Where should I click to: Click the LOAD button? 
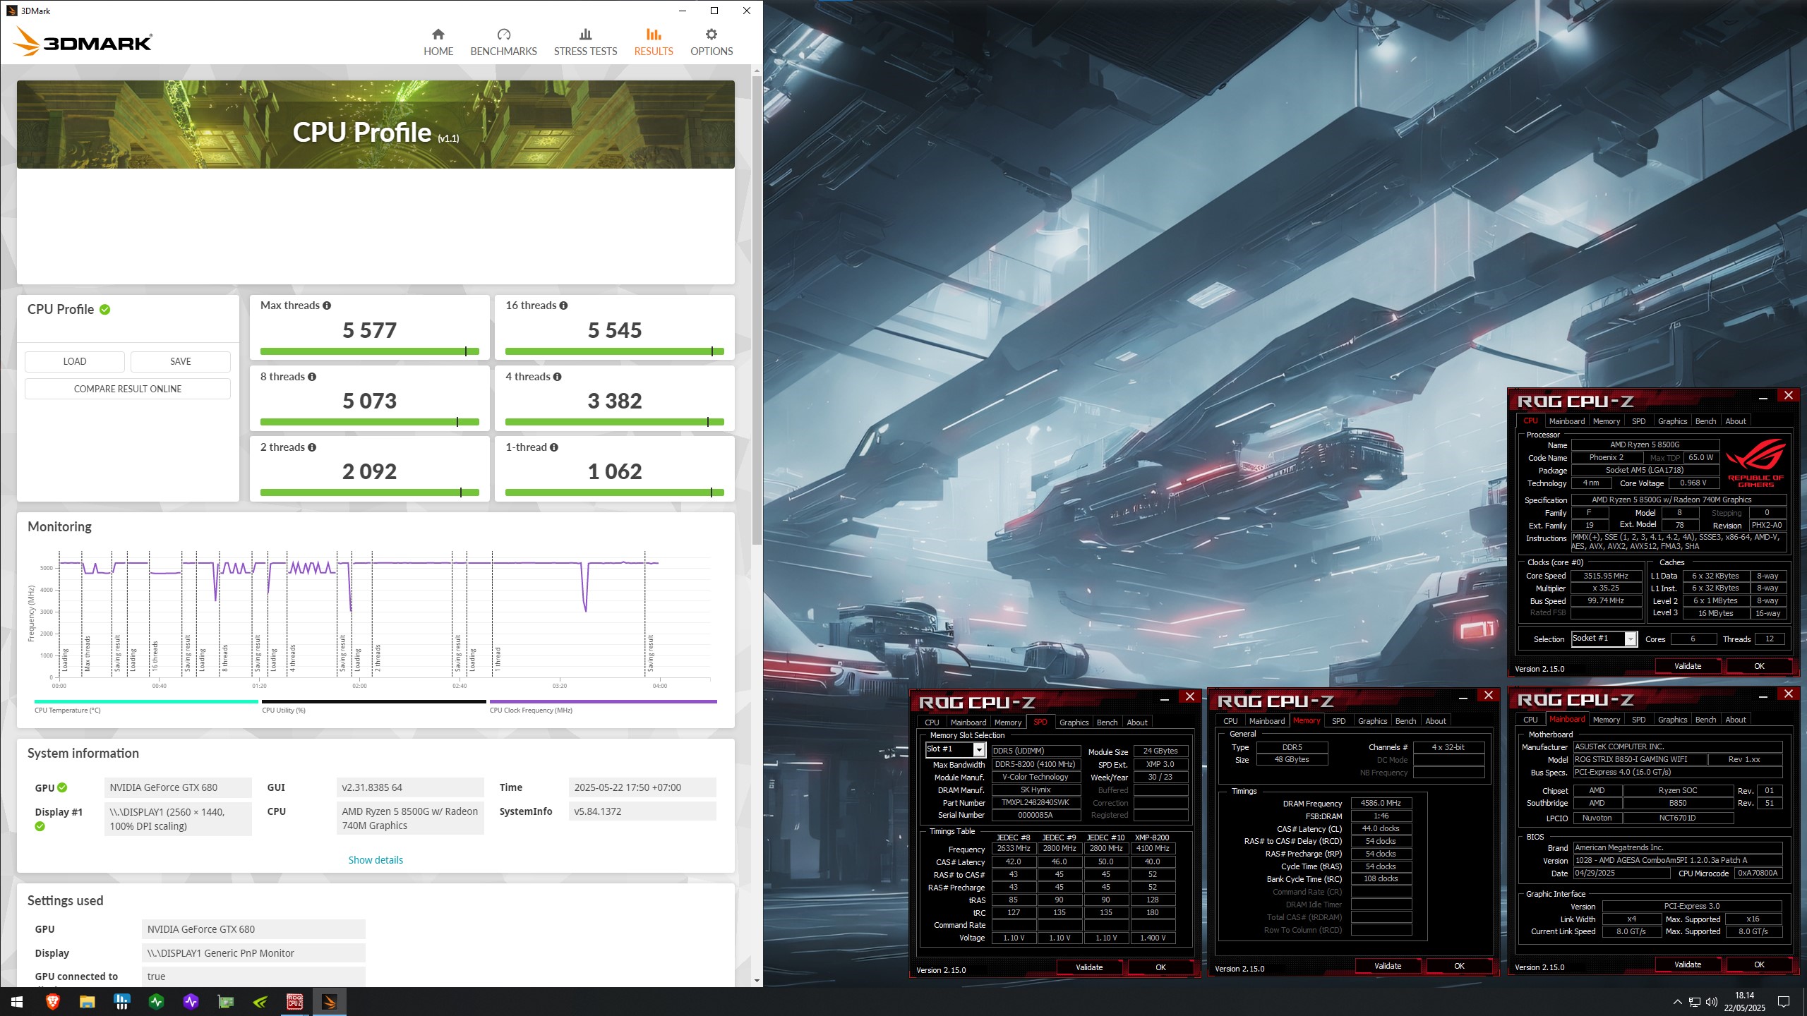click(x=75, y=361)
